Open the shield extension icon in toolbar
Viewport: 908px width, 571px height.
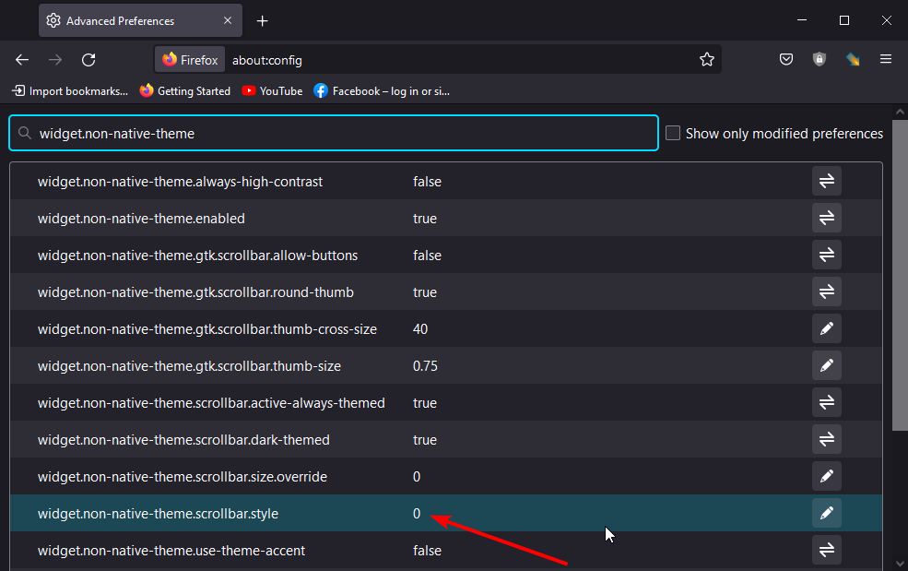(x=819, y=59)
